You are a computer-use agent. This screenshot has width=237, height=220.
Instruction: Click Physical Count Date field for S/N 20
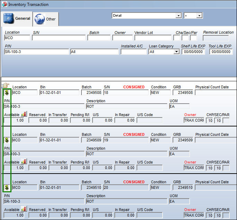[x=216, y=187]
